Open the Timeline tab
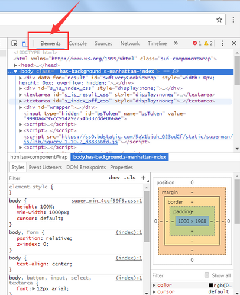The height and width of the screenshot is (295, 240). point(157,43)
